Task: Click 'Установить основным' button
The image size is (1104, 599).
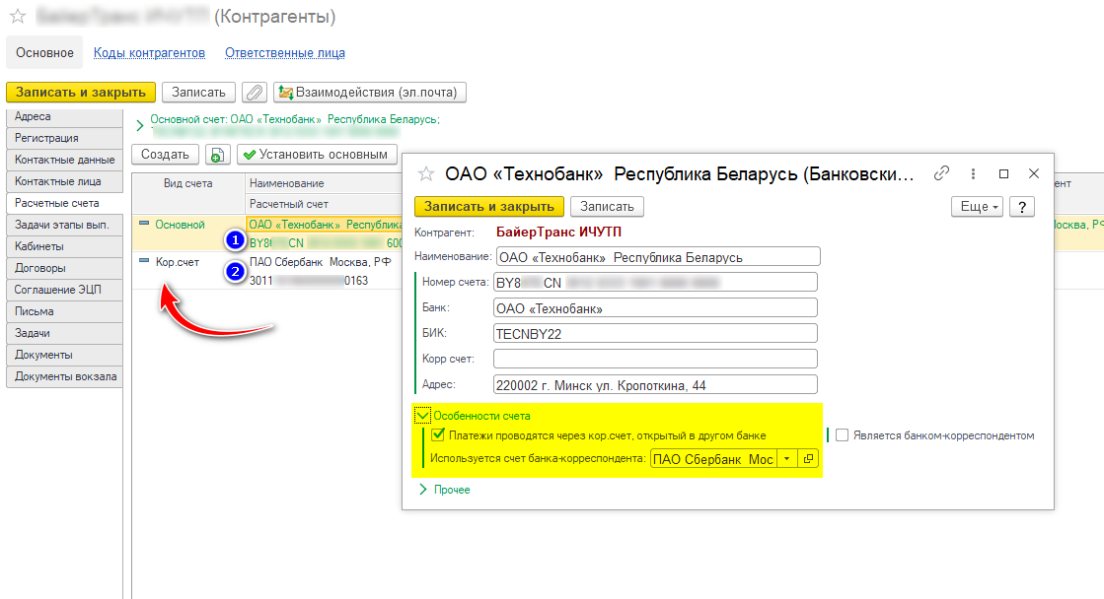Action: [x=317, y=155]
